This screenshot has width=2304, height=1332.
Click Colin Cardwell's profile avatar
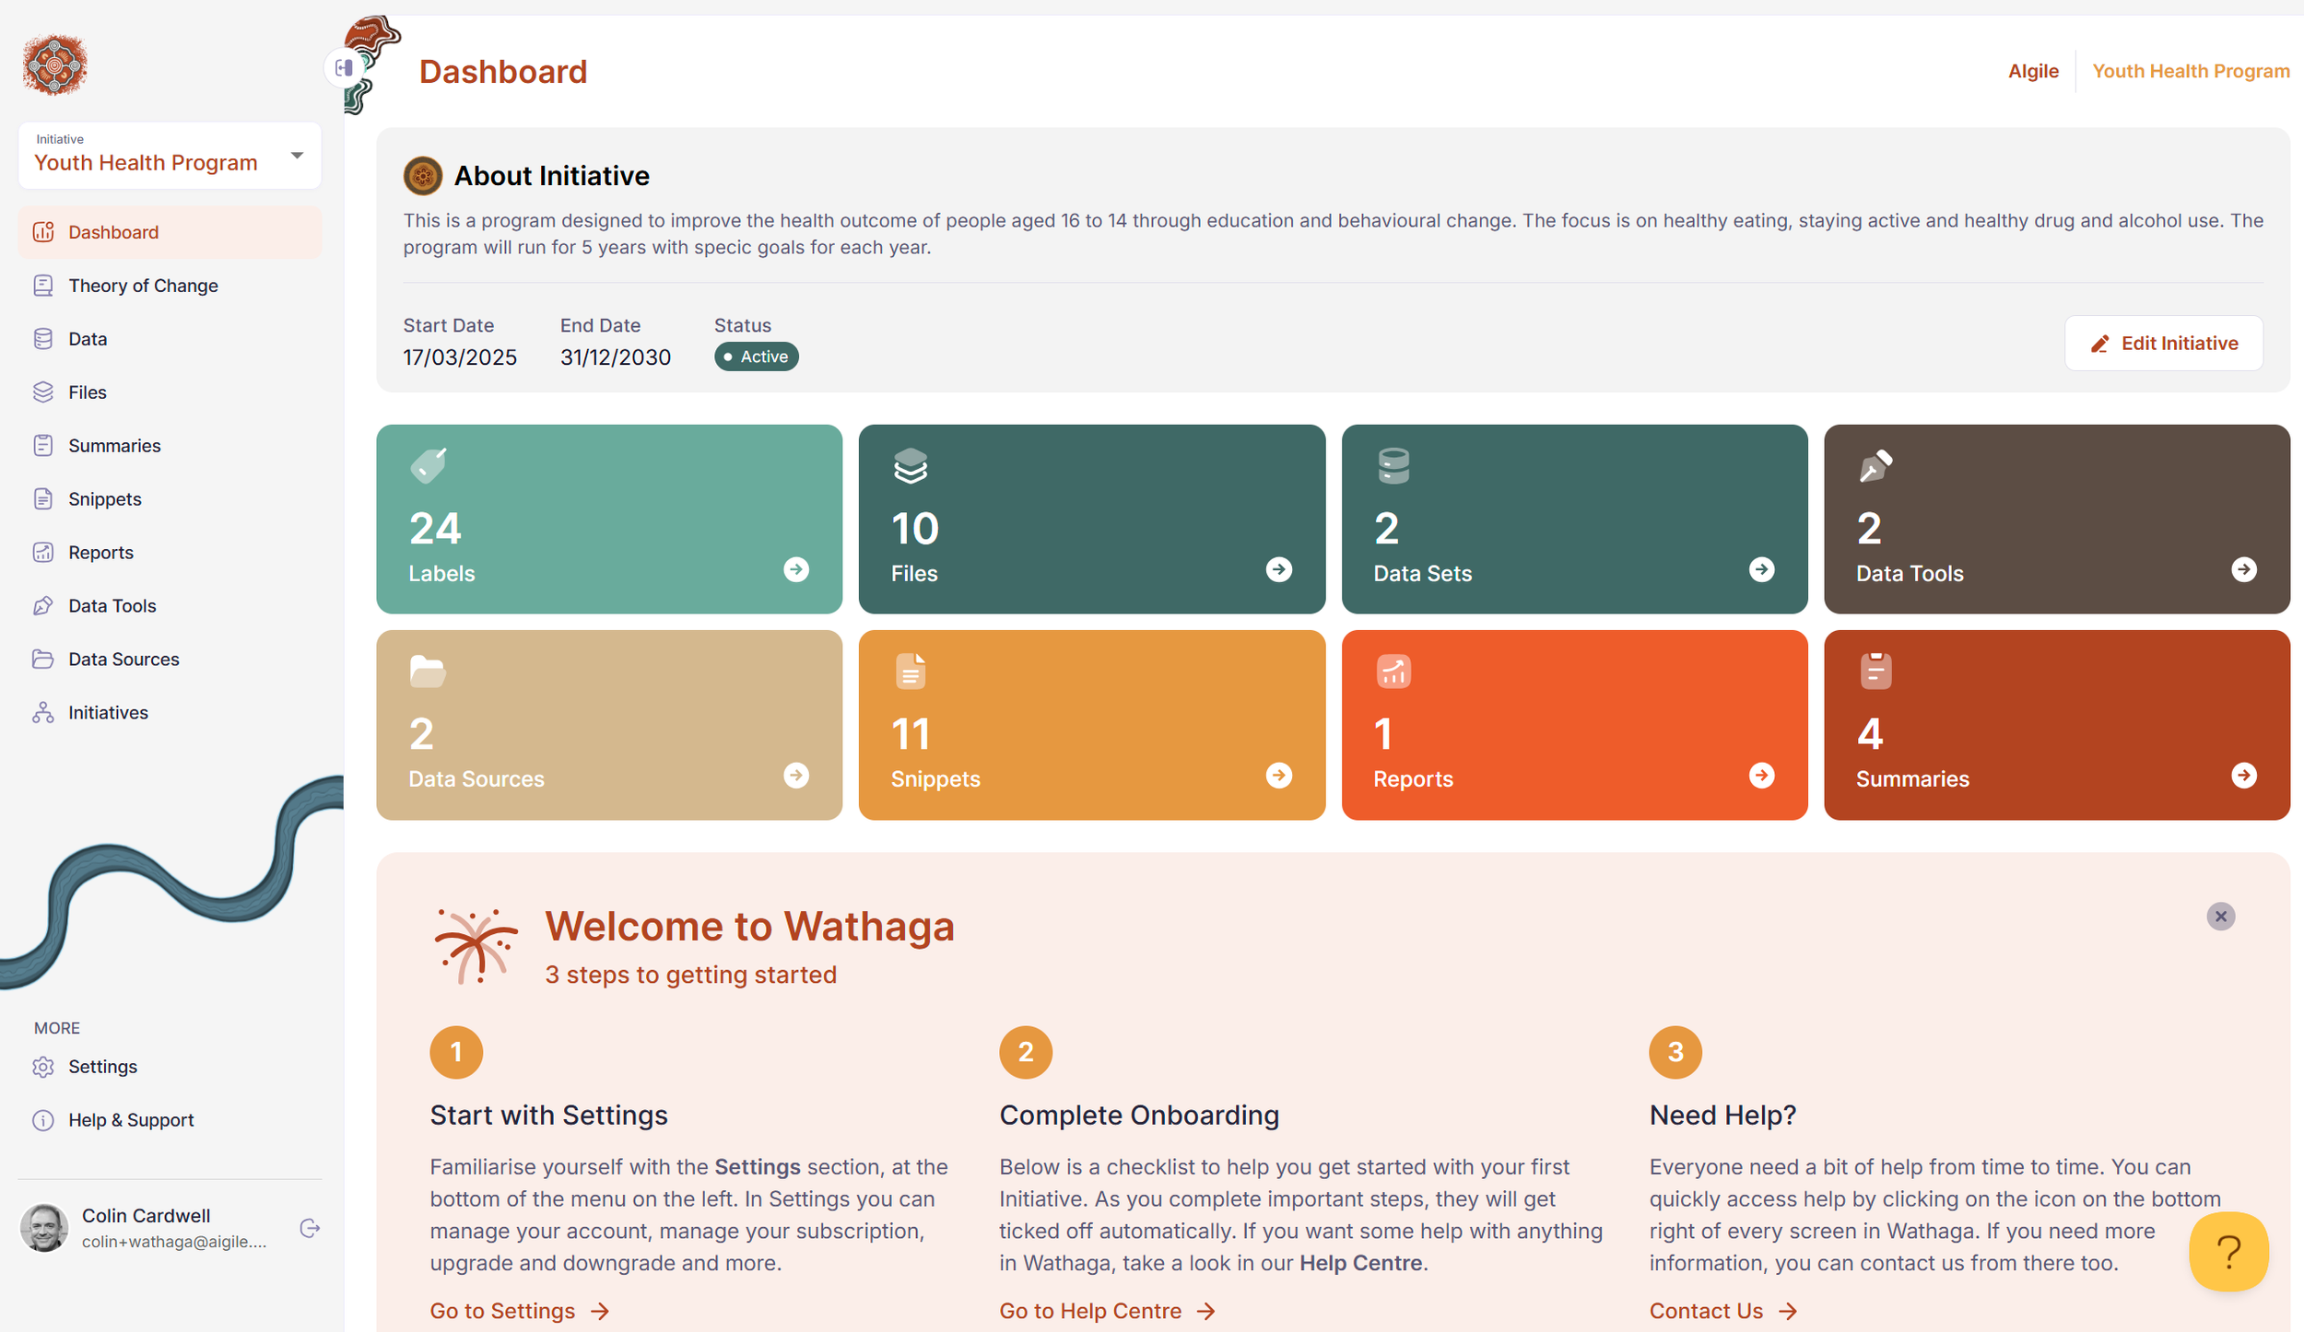point(44,1228)
